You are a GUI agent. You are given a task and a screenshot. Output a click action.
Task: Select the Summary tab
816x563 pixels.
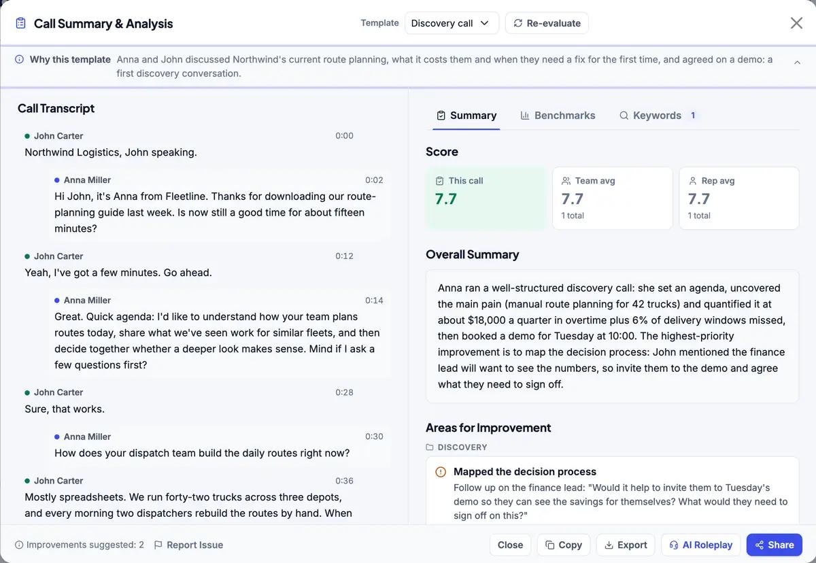pos(466,116)
